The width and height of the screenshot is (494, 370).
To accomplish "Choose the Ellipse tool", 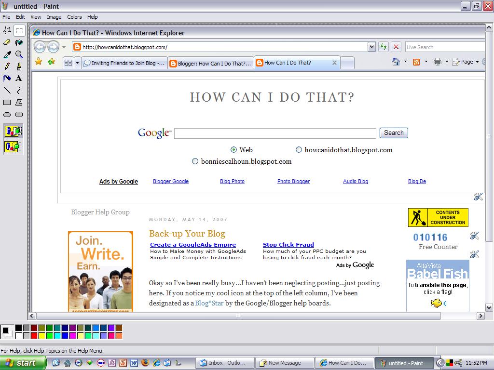I will (7, 115).
